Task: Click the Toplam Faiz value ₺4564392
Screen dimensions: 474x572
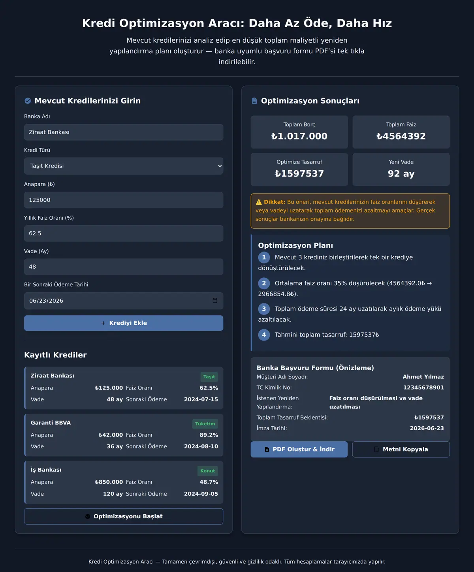Action: click(401, 136)
